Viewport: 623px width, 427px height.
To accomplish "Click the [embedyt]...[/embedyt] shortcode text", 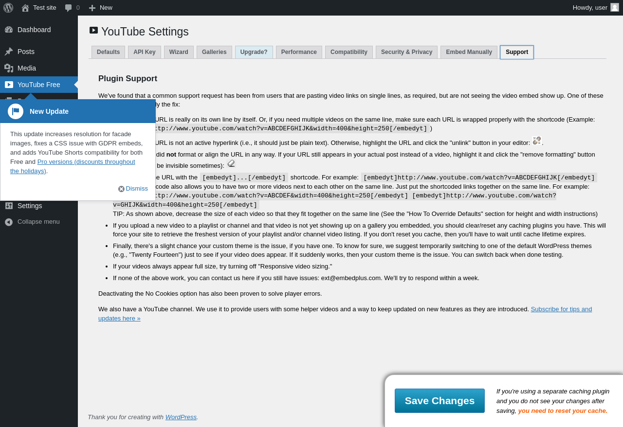I will [244, 178].
